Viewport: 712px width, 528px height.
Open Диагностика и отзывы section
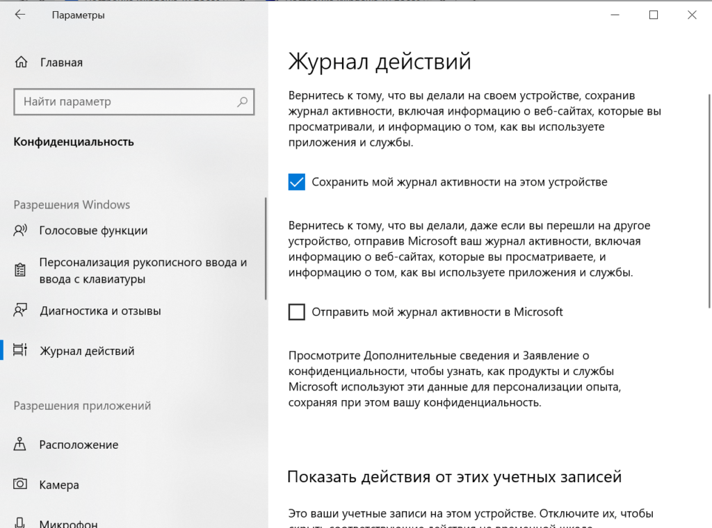(100, 311)
